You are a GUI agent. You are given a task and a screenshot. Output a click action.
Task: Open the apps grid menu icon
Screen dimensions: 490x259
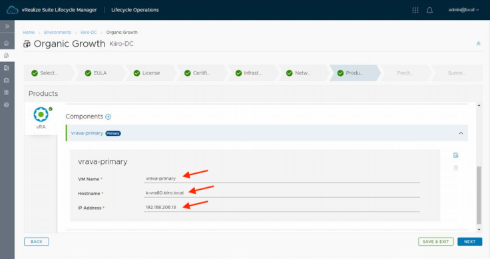pos(415,10)
